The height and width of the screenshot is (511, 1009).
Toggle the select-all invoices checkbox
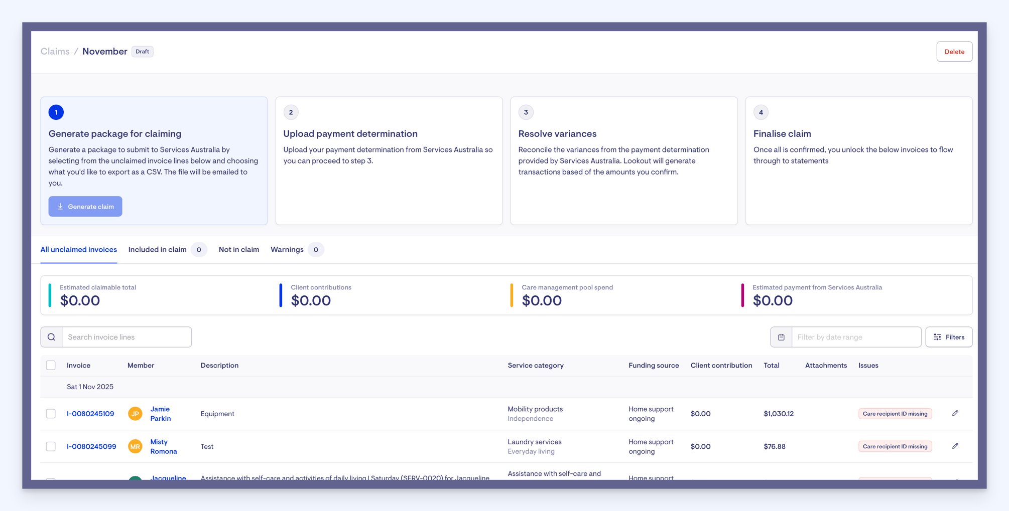(51, 365)
